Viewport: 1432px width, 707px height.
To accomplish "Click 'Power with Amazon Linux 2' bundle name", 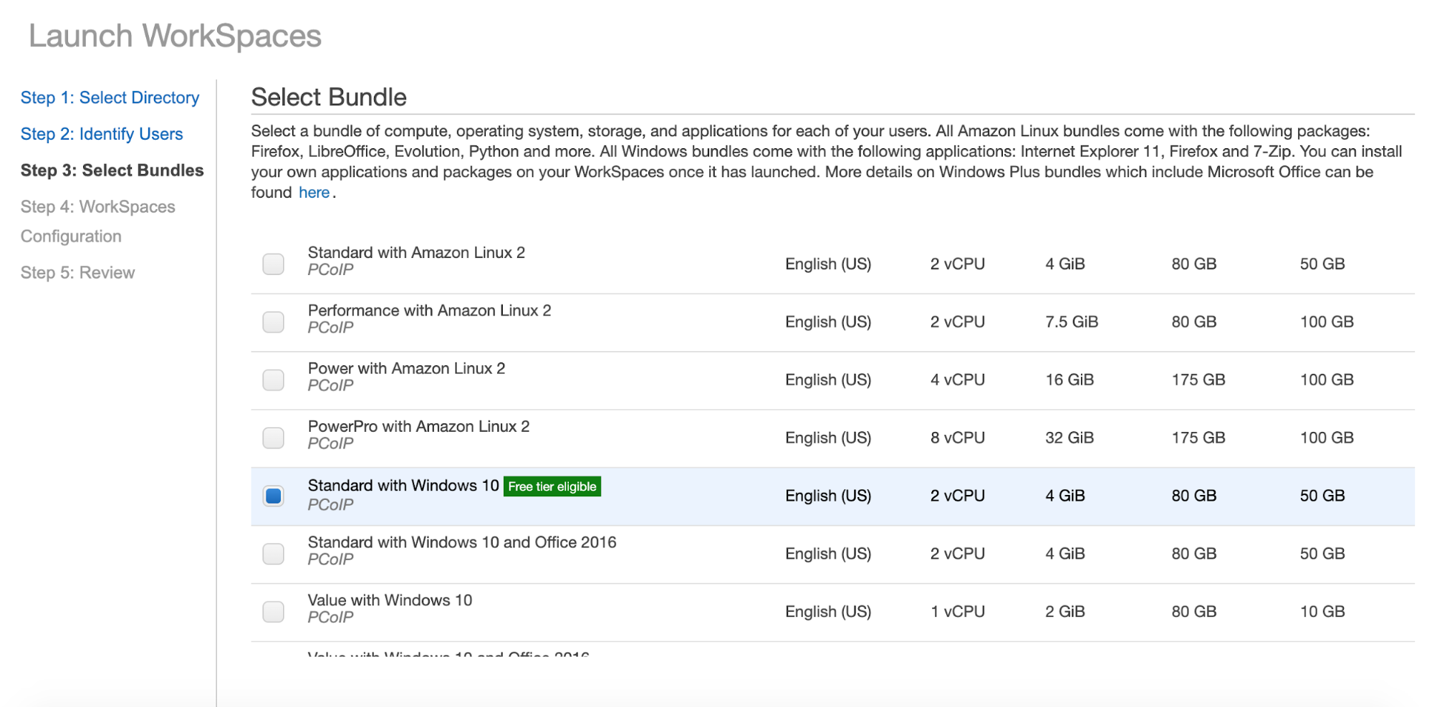I will pyautogui.click(x=406, y=369).
